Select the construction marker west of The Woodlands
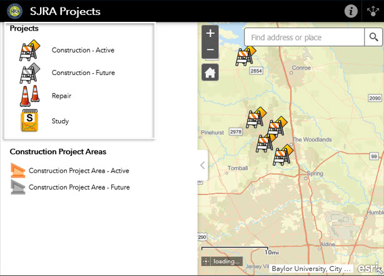This screenshot has height=276, width=384. (x=277, y=127)
